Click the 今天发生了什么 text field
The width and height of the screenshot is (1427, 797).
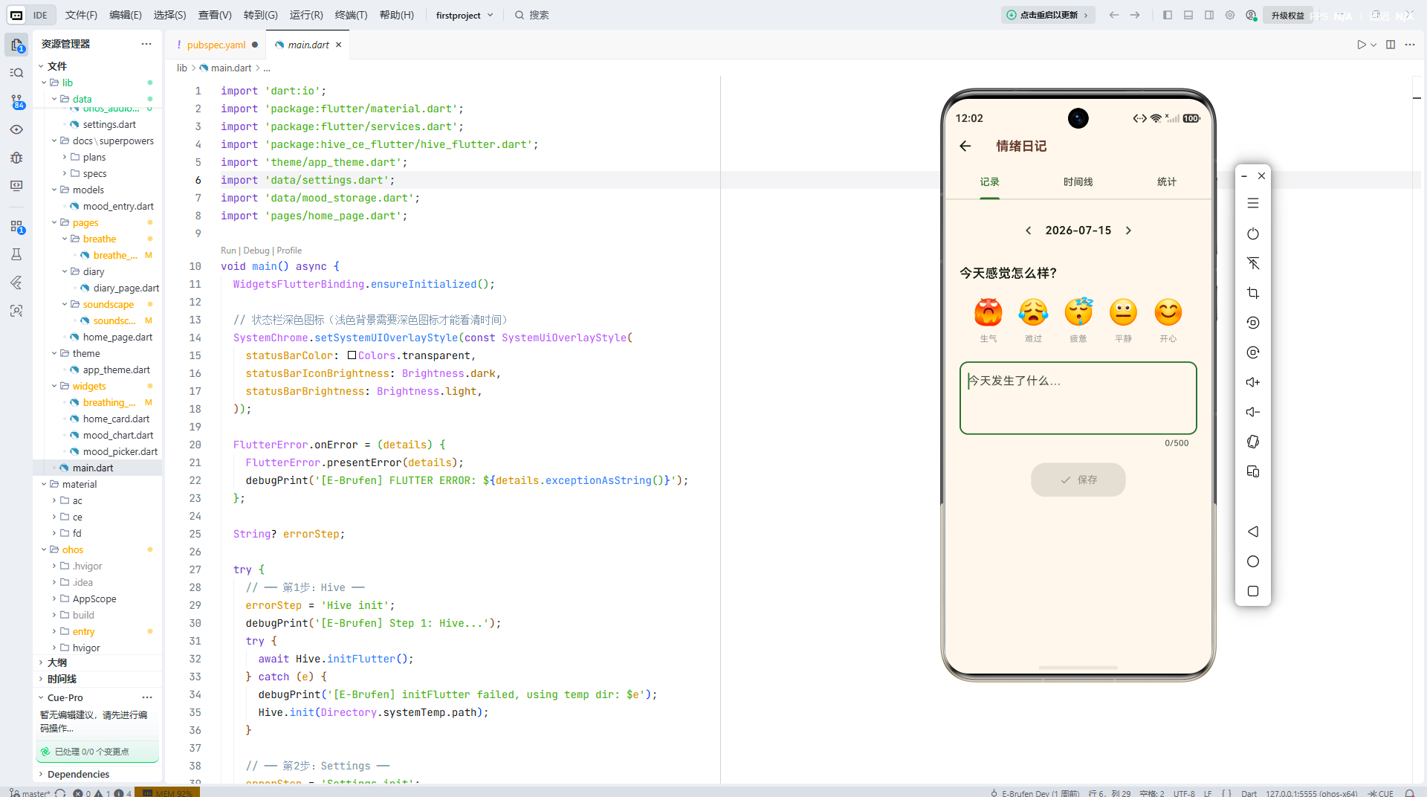coord(1078,398)
